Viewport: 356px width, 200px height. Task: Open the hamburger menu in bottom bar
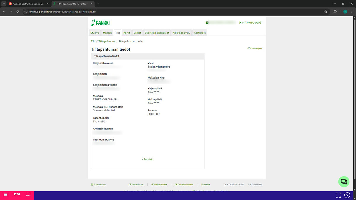[x=5, y=194]
